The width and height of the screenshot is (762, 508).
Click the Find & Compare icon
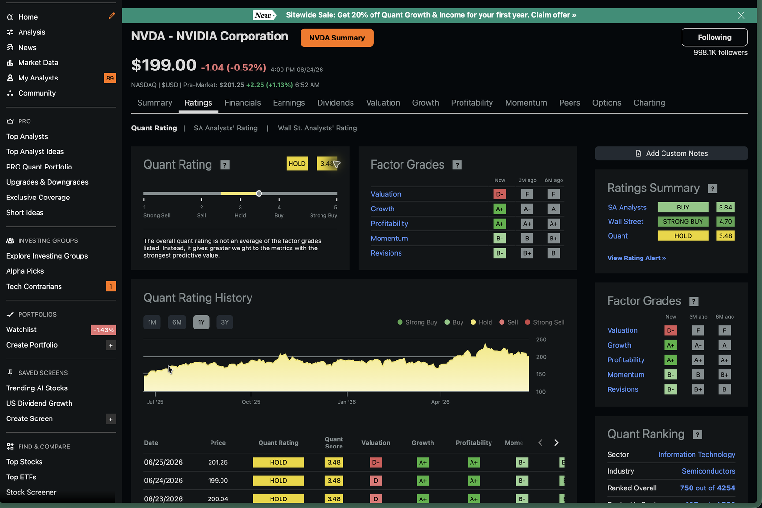pyautogui.click(x=10, y=447)
